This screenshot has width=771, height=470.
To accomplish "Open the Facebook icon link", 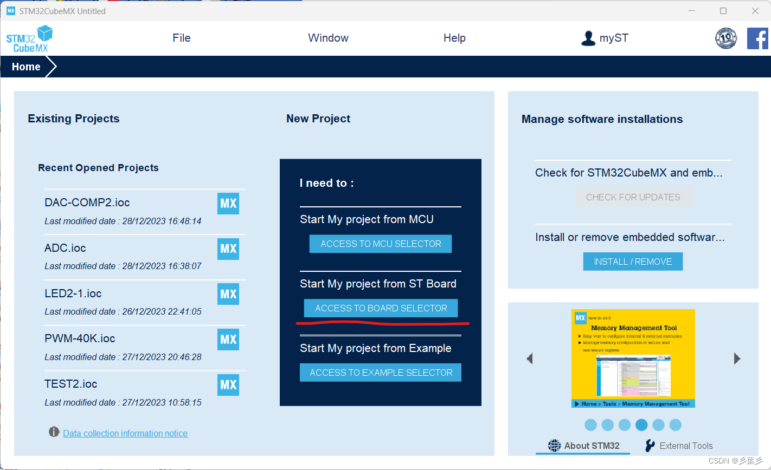I will pos(757,38).
